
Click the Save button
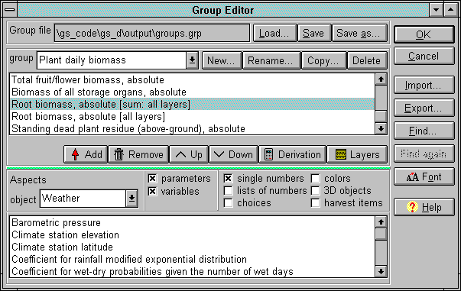click(x=313, y=33)
